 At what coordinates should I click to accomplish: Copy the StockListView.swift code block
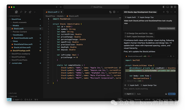pos(171,56)
